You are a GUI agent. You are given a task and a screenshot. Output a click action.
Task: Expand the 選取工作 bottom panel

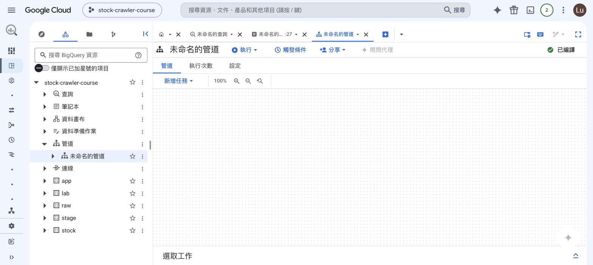(576, 256)
